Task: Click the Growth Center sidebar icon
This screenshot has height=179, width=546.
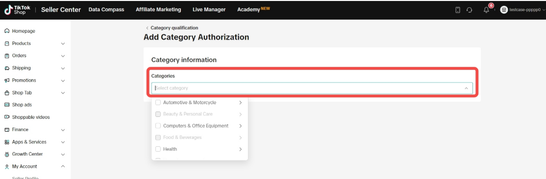Action: click(x=7, y=154)
